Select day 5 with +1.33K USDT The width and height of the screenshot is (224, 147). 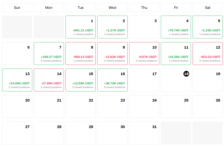click(208, 27)
